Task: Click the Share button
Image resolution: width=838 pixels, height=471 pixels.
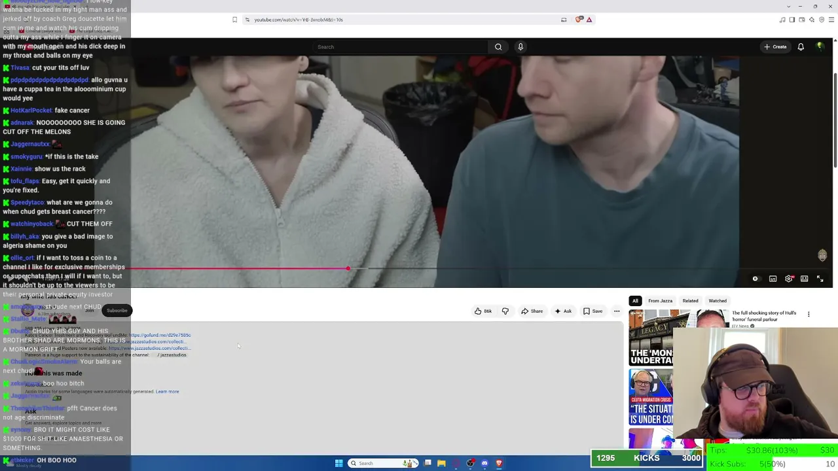Action: pos(532,311)
